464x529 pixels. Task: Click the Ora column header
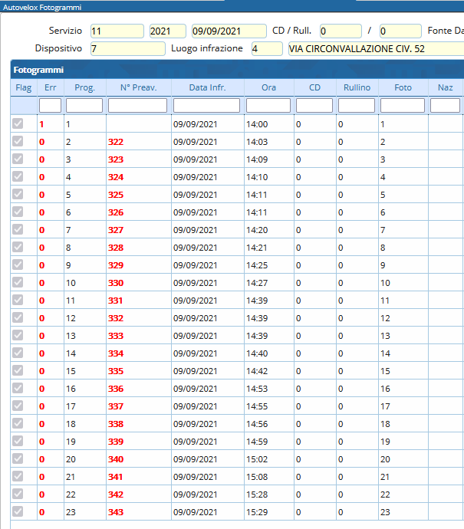(268, 87)
